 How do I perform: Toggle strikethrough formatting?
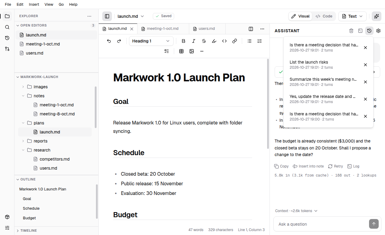pyautogui.click(x=204, y=41)
